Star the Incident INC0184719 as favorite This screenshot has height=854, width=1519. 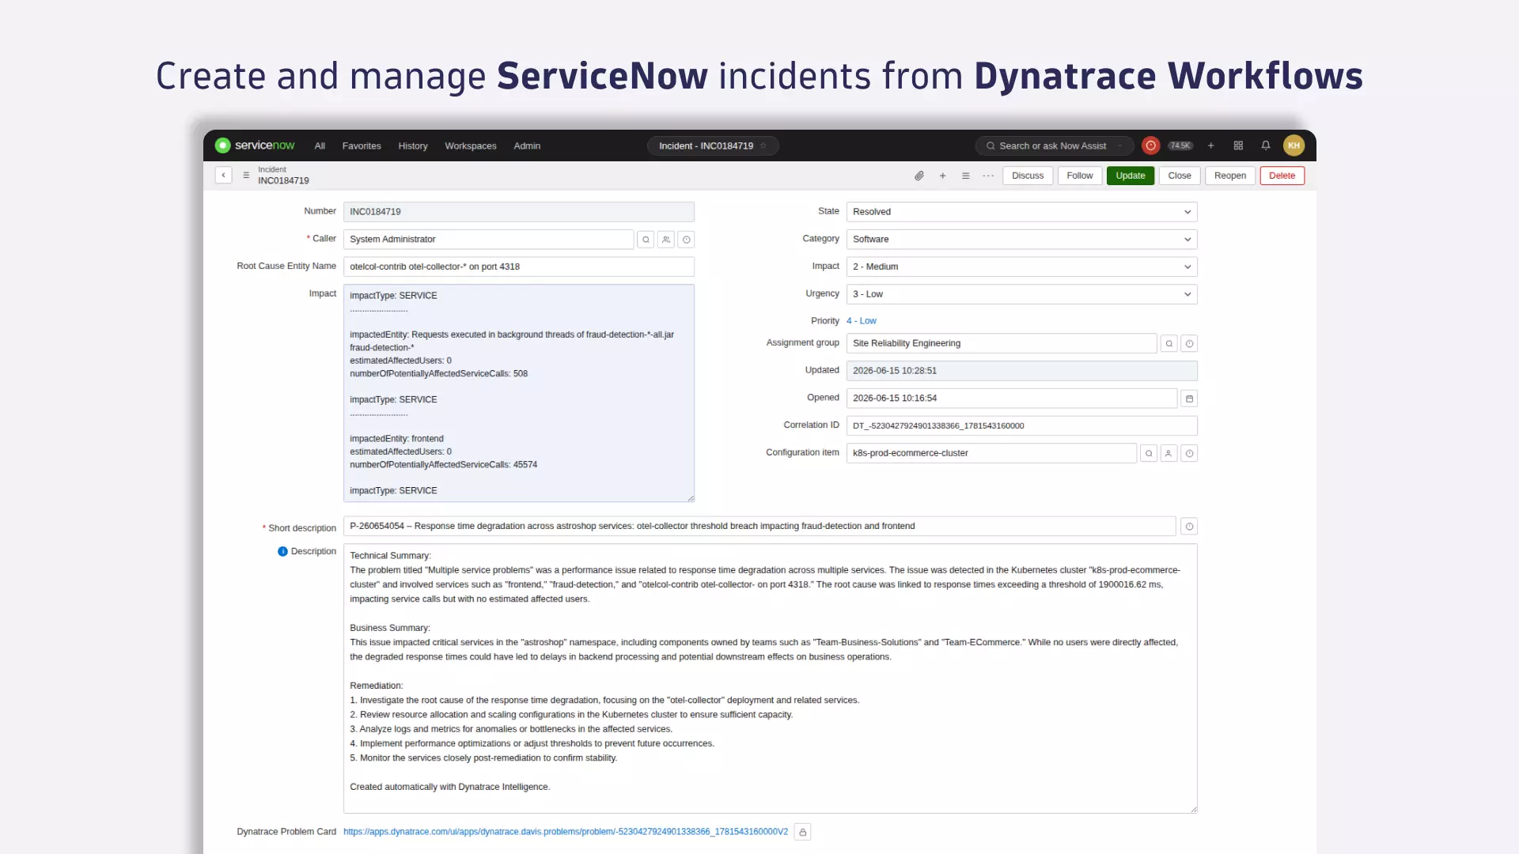[x=763, y=145]
